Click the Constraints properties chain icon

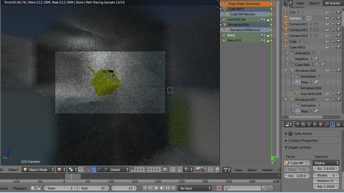[327, 124]
